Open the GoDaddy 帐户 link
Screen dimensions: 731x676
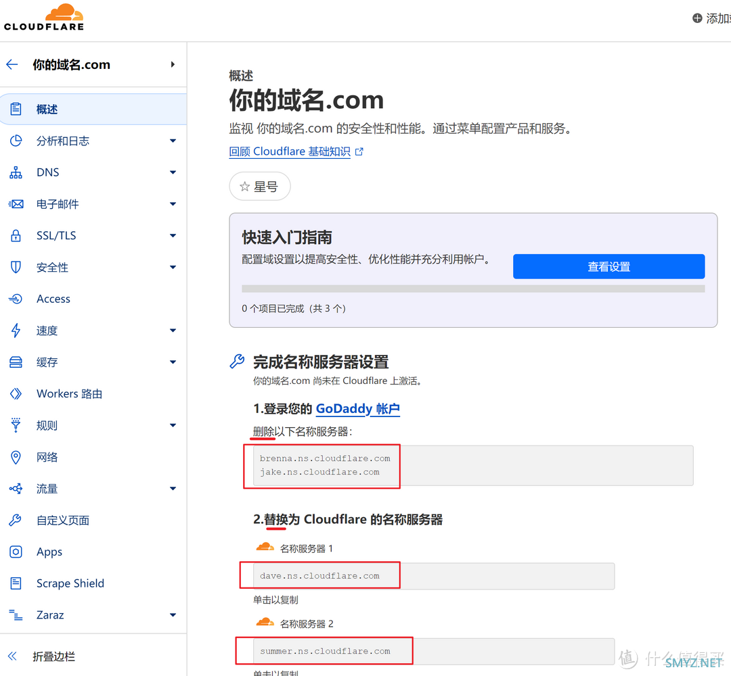click(x=358, y=409)
